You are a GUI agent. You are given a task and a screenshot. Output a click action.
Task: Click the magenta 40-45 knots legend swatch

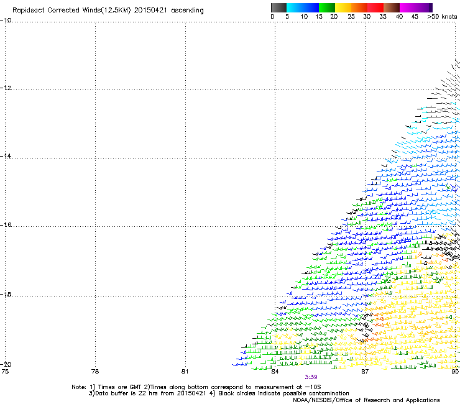(408, 7)
